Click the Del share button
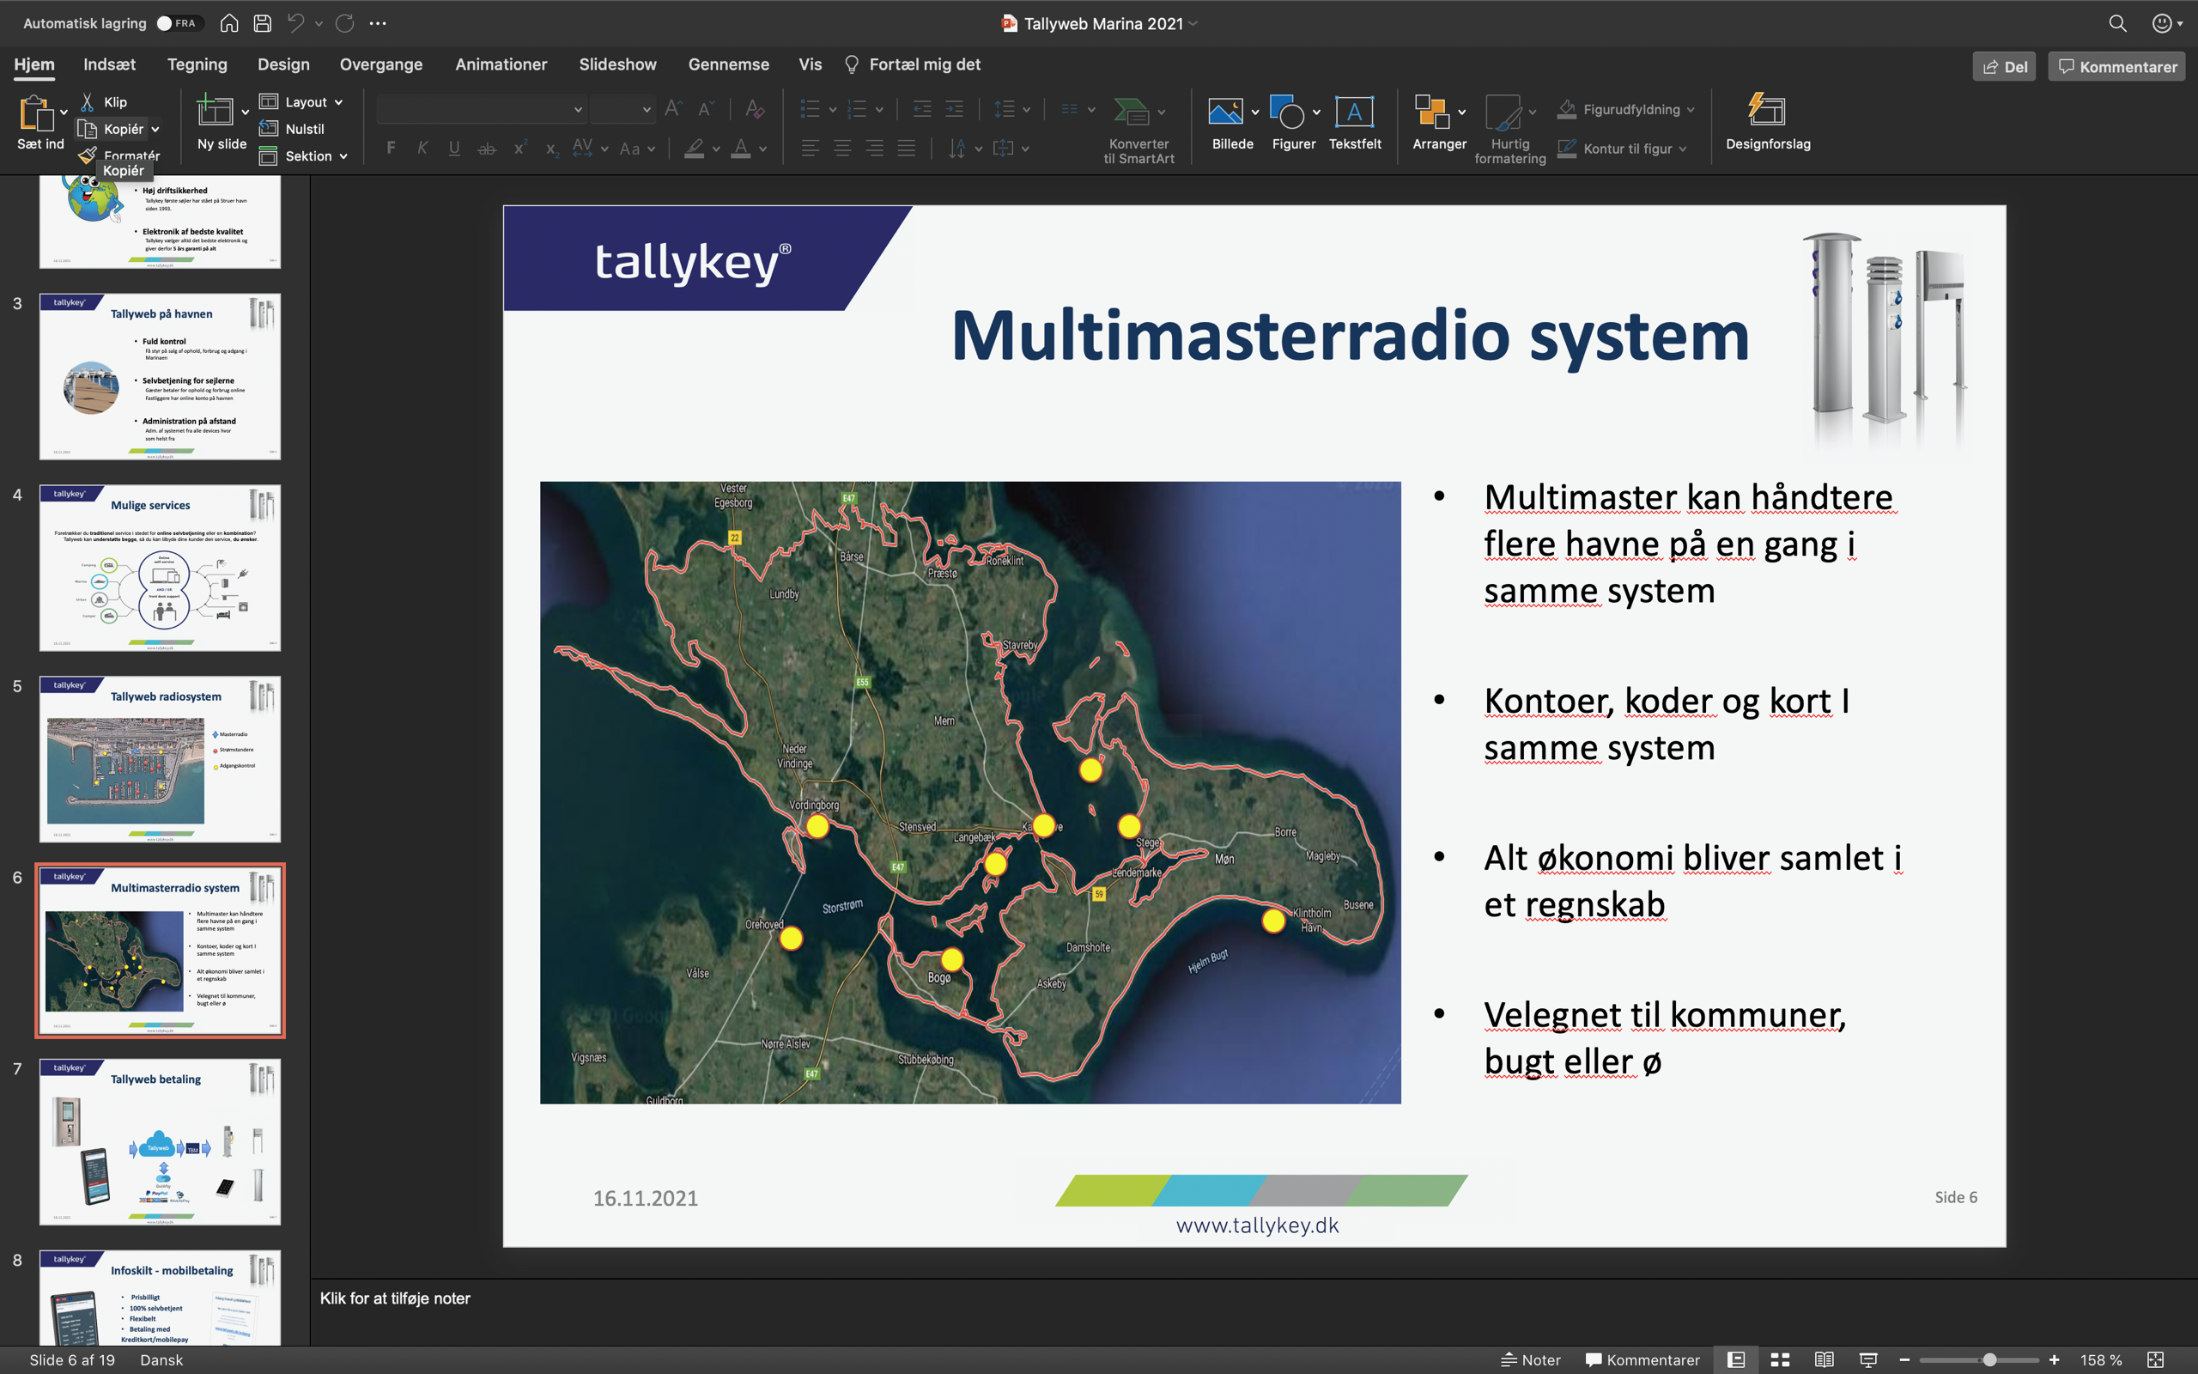Screen dimensions: 2198x1374 [2004, 66]
